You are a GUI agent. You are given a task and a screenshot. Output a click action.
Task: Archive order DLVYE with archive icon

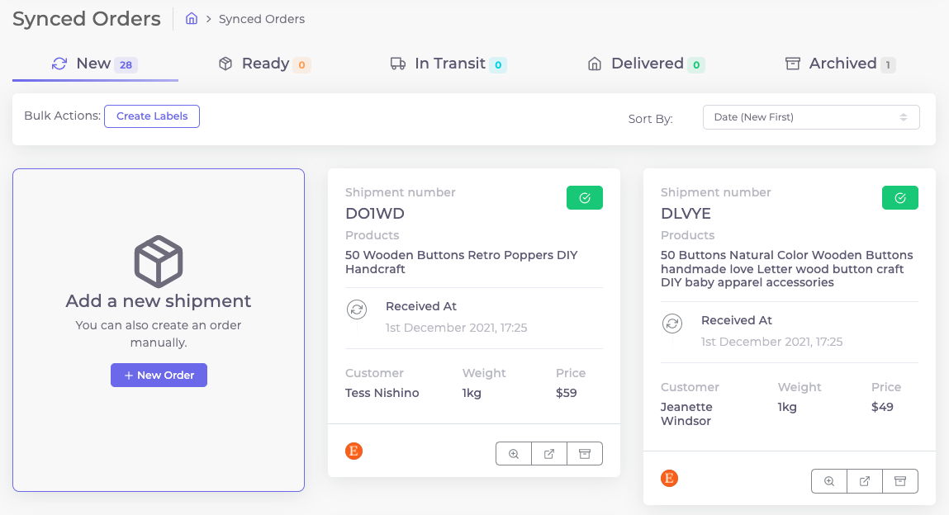[900, 482]
